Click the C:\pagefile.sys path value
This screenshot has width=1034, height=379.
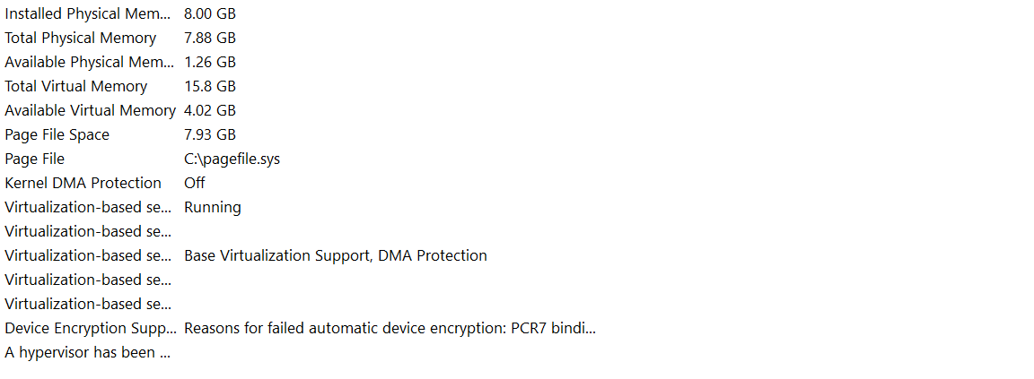pyautogui.click(x=232, y=159)
